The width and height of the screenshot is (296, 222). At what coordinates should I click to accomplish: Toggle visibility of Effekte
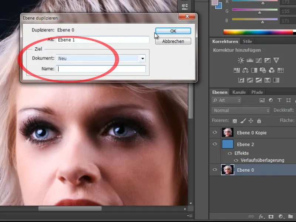pyautogui.click(x=230, y=153)
